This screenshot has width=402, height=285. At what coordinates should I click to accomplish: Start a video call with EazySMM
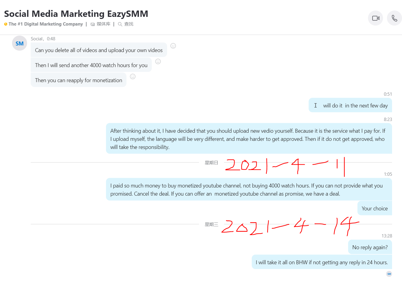[376, 18]
